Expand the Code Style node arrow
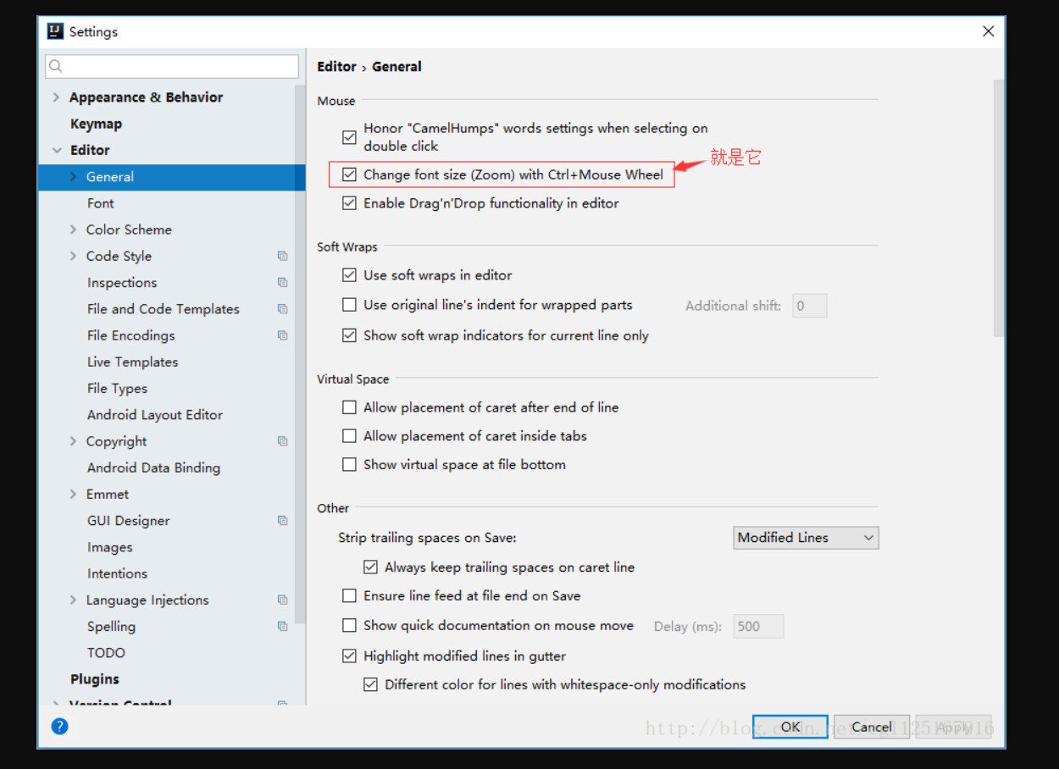The height and width of the screenshot is (769, 1059). tap(73, 256)
